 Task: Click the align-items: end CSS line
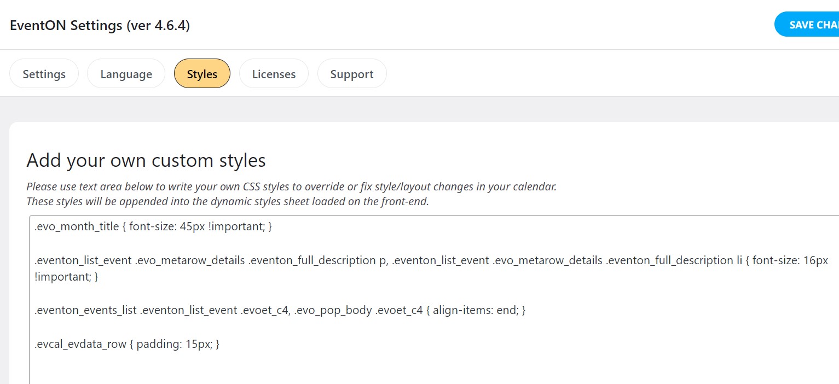pyautogui.click(x=280, y=310)
